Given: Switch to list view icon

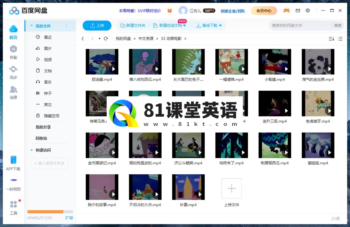Looking at the screenshot, I should point(340,39).
